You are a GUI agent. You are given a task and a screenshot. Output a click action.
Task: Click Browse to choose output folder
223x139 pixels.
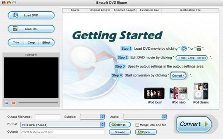(x=120, y=132)
